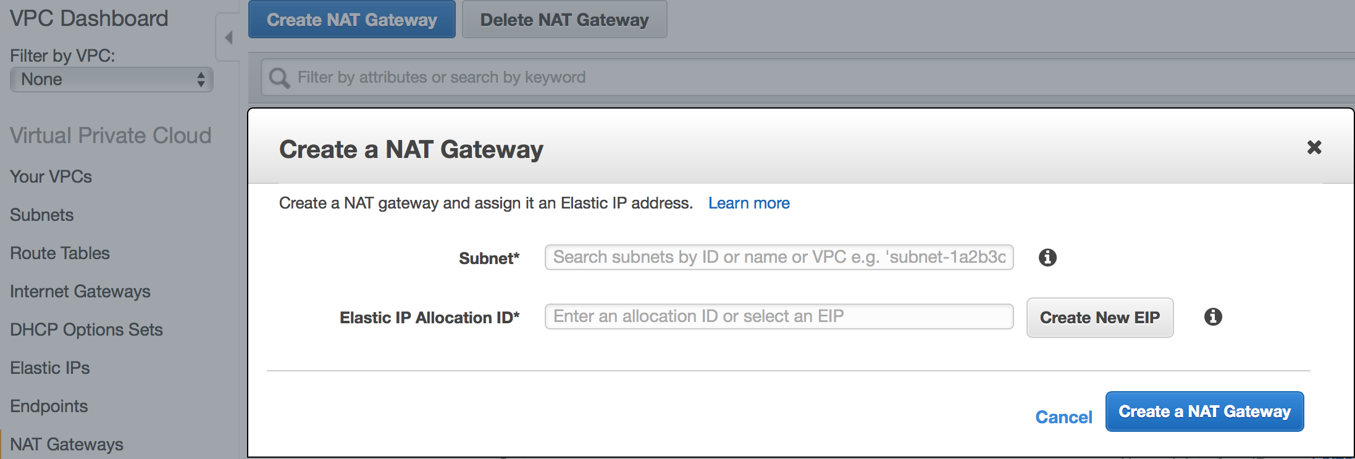Screen dimensions: 1355x459
Task: Navigate to Internet Gateways
Action: [x=80, y=291]
